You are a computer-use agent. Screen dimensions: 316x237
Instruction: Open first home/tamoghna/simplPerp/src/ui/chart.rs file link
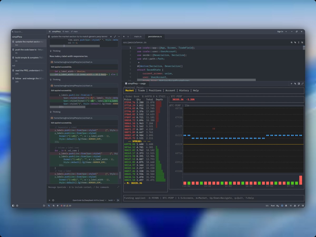pyautogui.click(x=73, y=62)
